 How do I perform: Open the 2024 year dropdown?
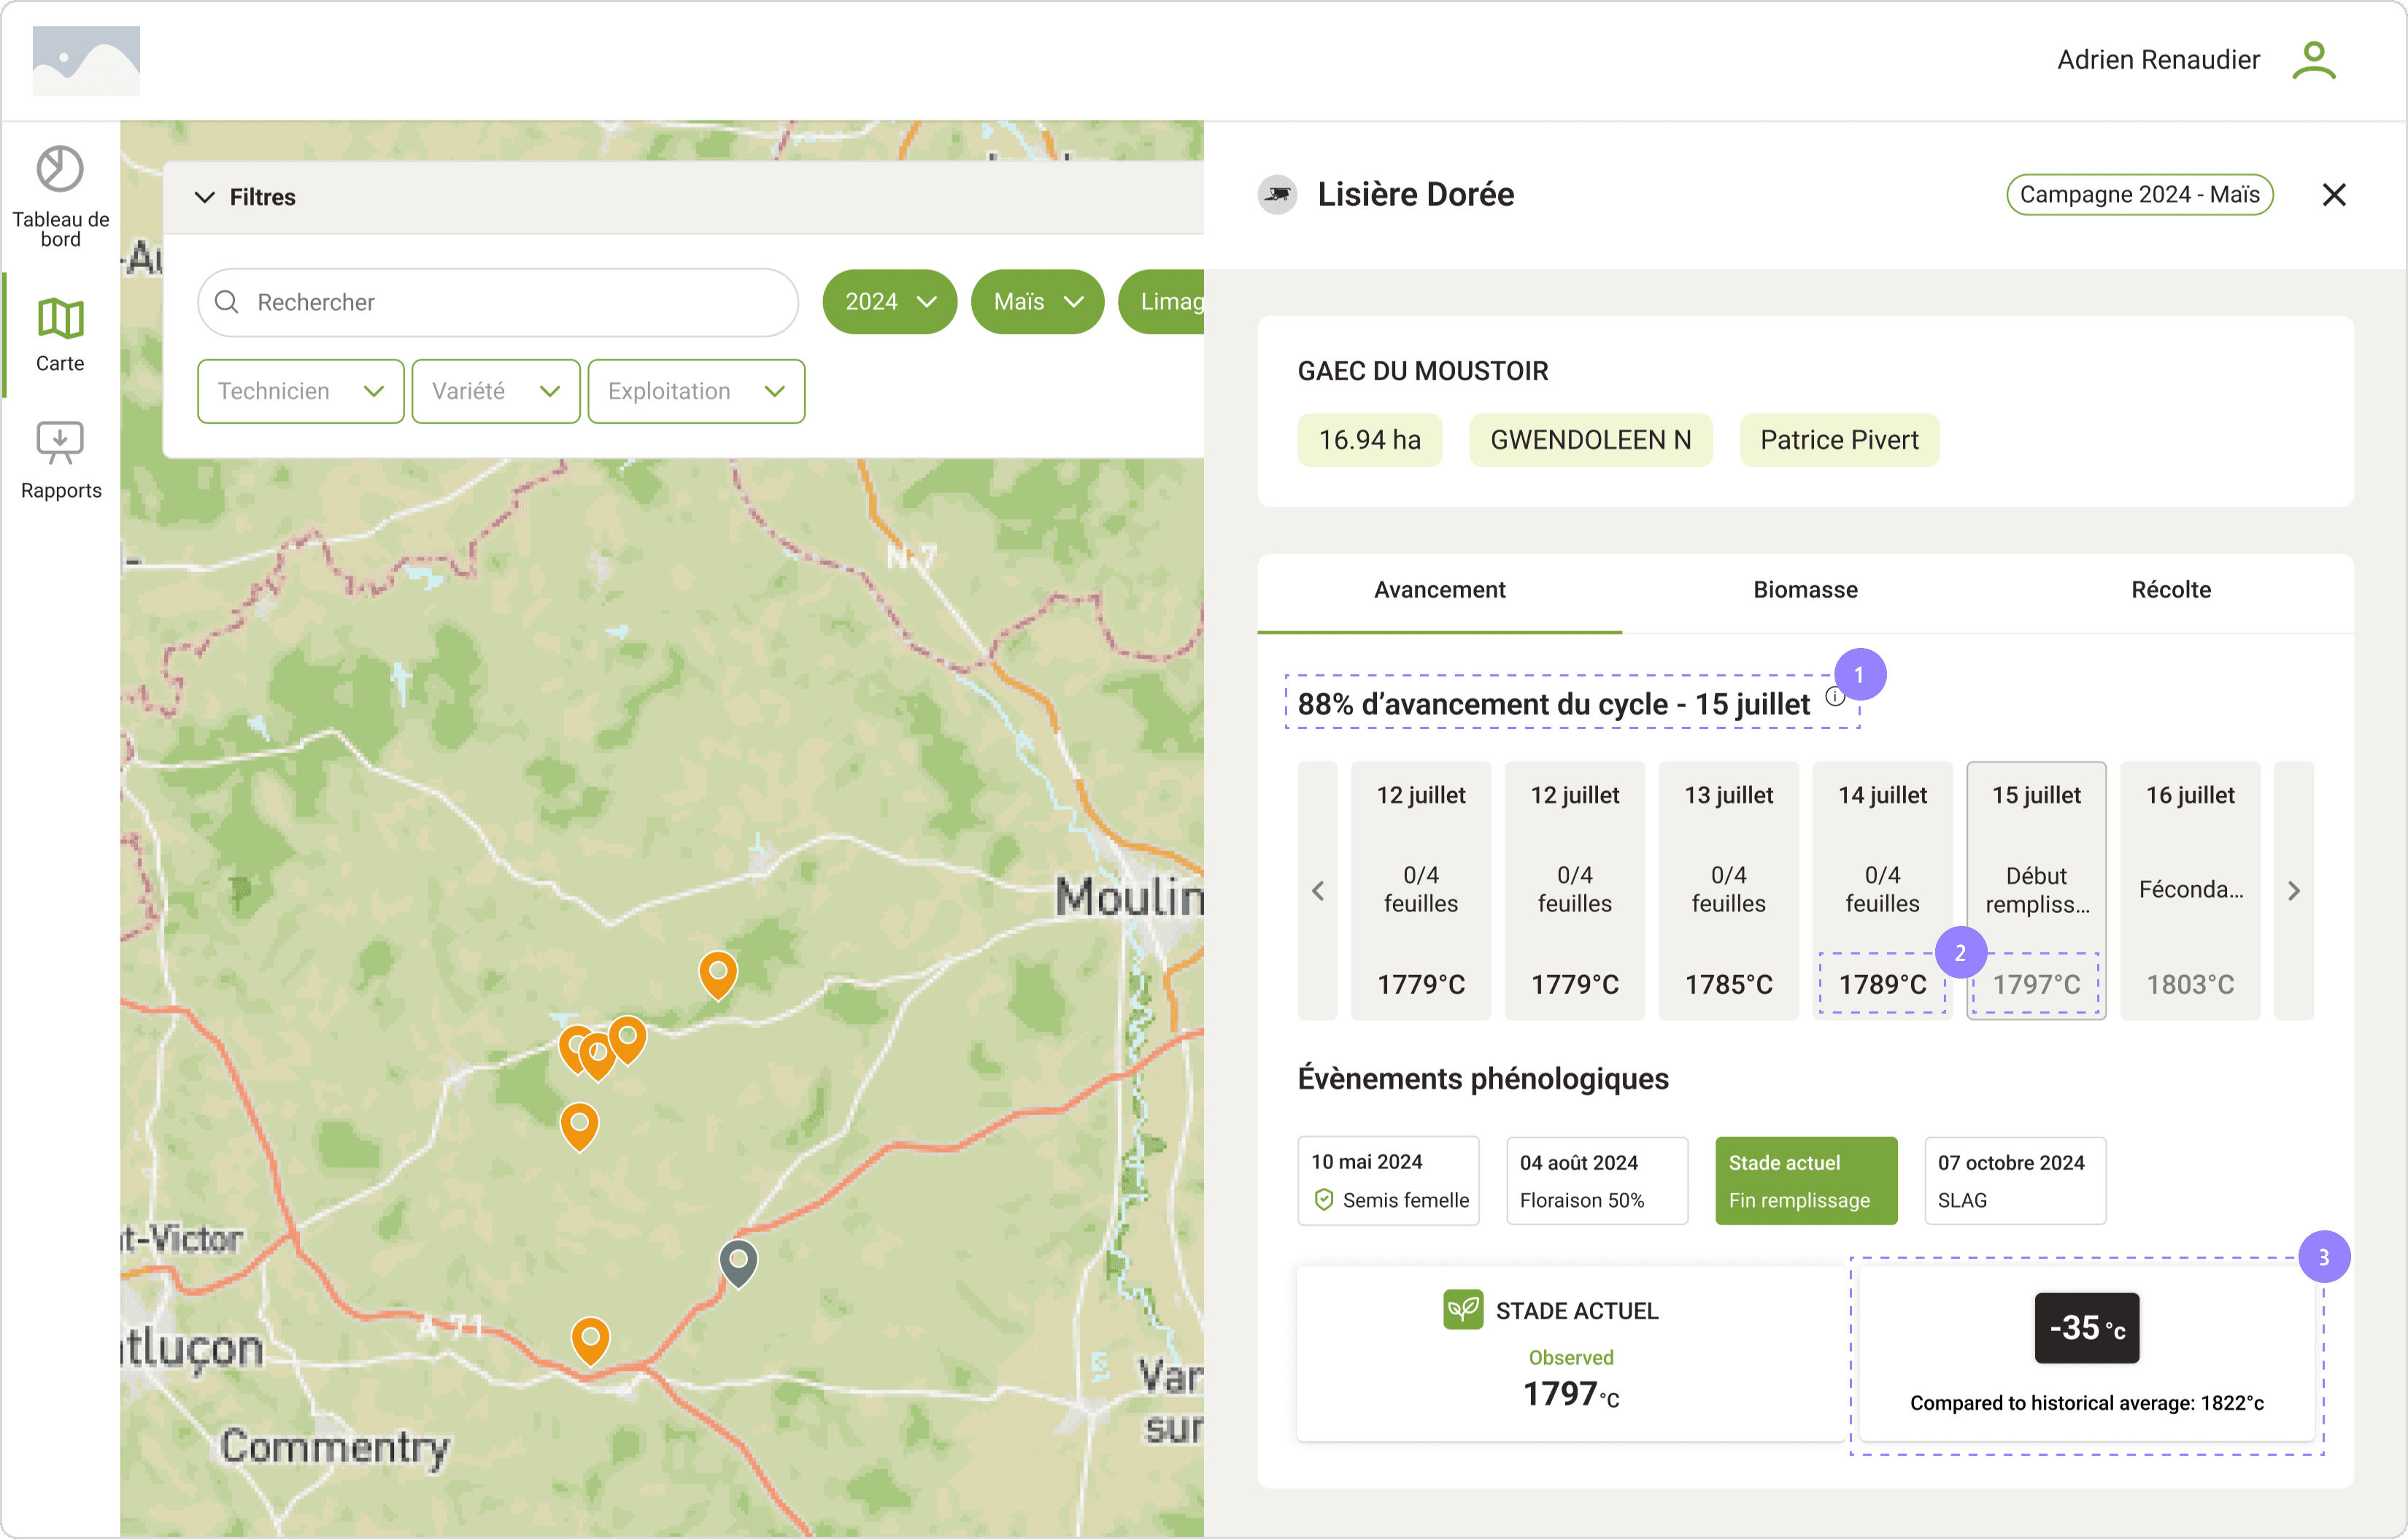tap(889, 302)
